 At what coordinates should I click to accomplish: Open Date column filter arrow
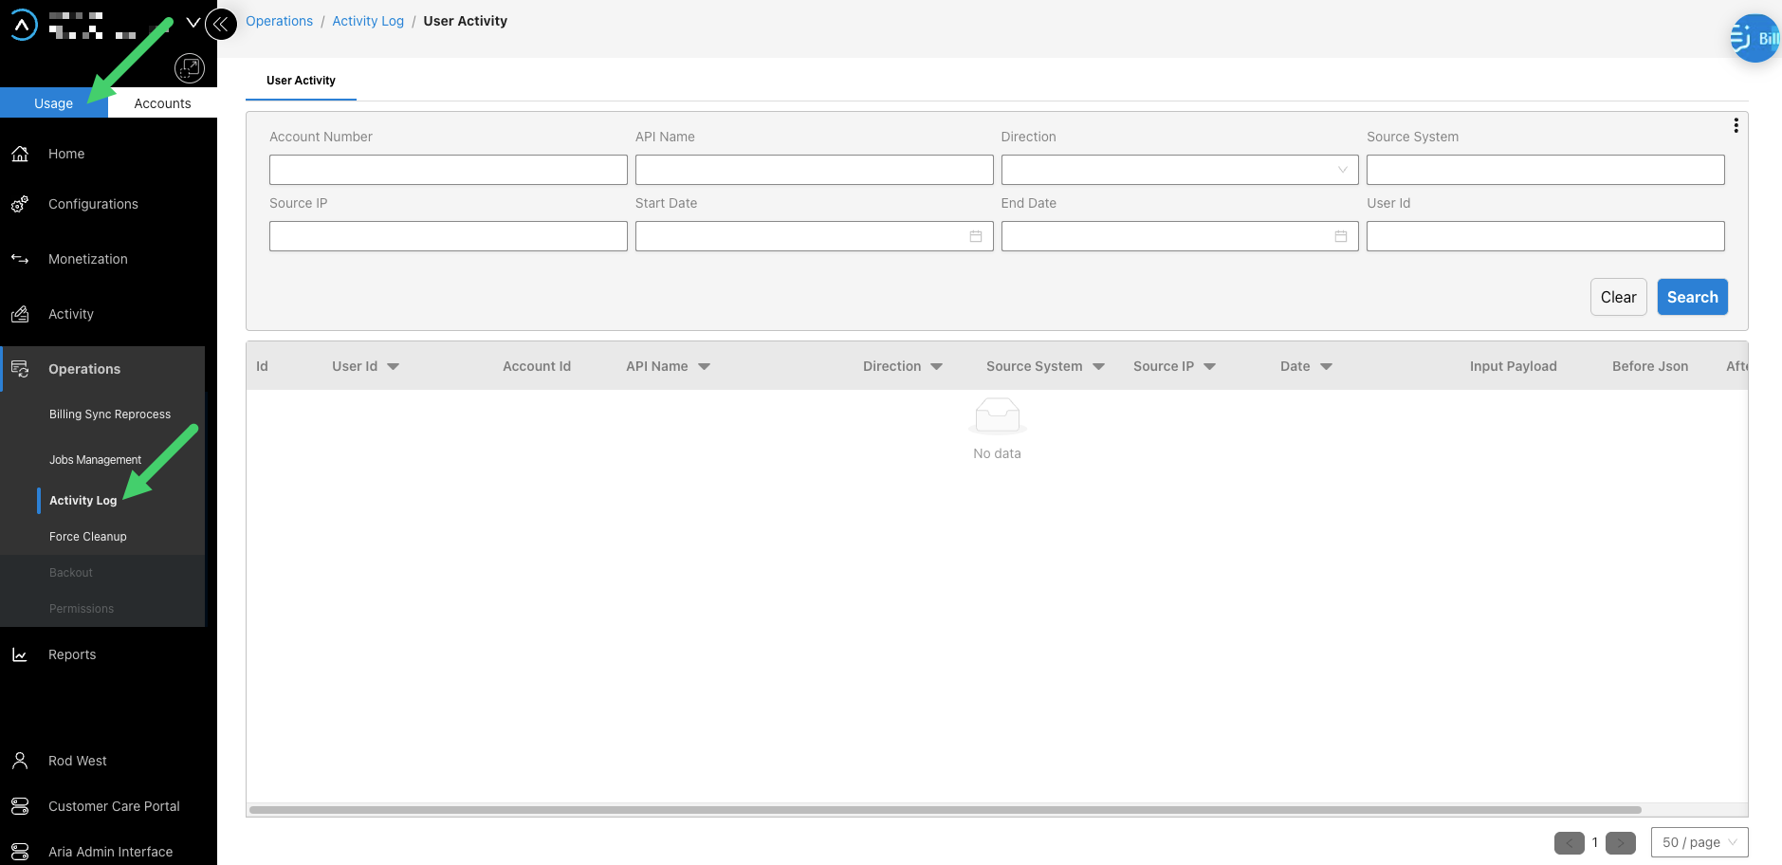(1326, 367)
